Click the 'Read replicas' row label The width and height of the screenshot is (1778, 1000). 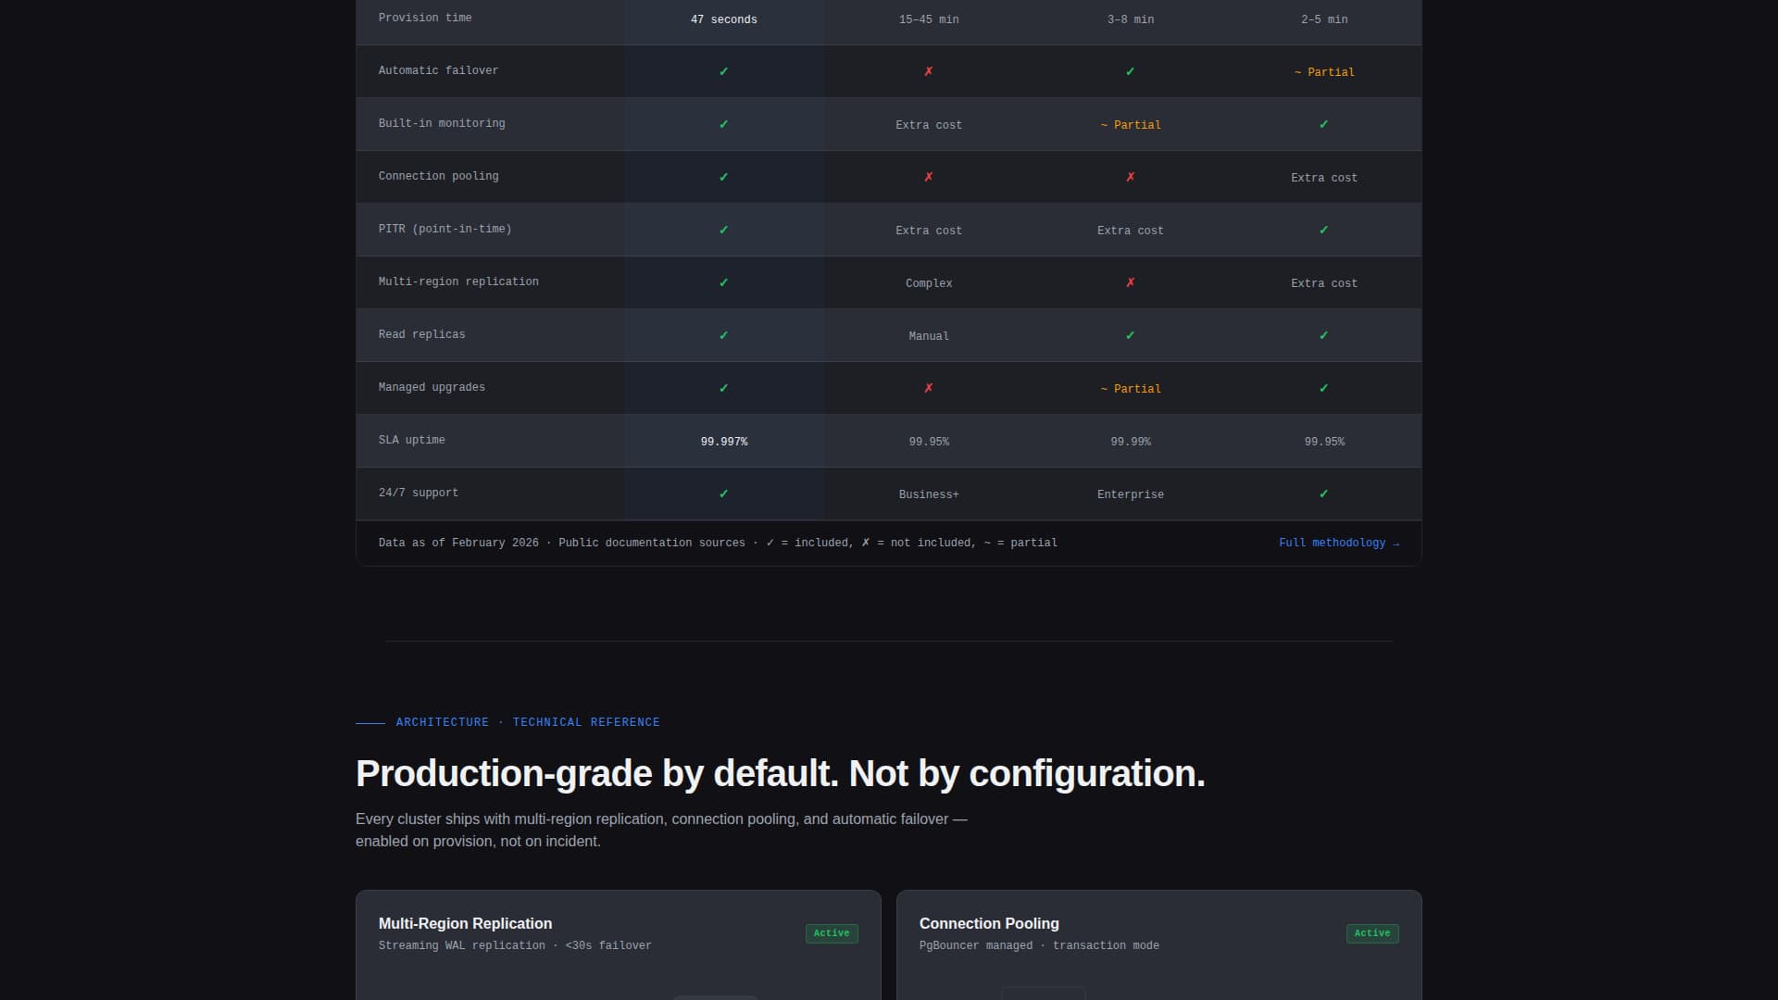(421, 334)
